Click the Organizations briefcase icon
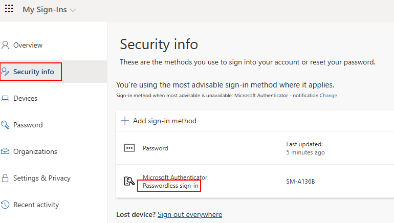 pyautogui.click(x=5, y=151)
